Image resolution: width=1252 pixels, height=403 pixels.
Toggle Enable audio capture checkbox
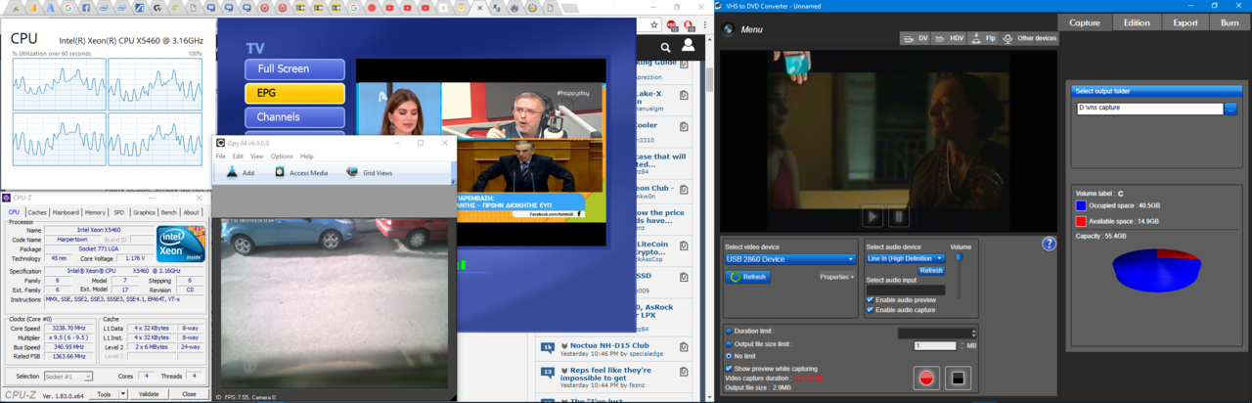[871, 310]
